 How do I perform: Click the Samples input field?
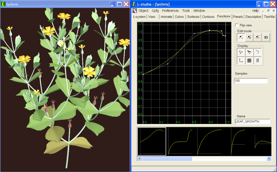click(251, 81)
